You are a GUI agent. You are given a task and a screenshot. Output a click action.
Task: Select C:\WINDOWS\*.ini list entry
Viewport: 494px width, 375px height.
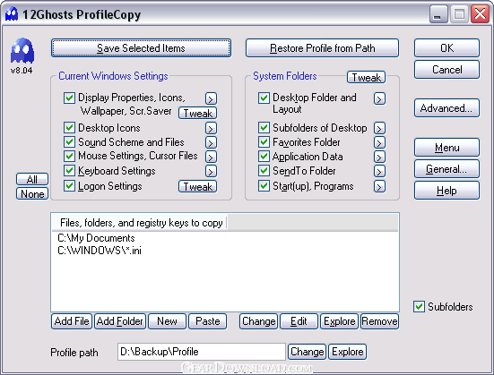pyautogui.click(x=100, y=251)
